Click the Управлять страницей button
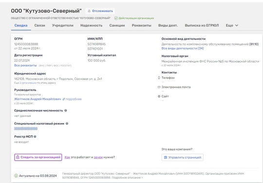This screenshot has width=263, height=183. coord(183,157)
